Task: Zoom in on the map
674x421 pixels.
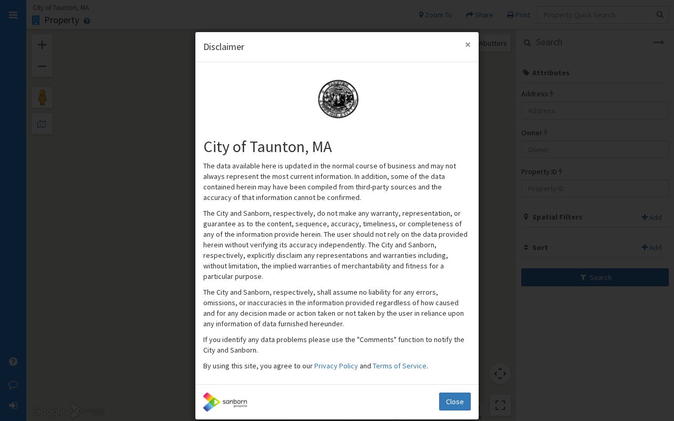Action: pos(42,45)
